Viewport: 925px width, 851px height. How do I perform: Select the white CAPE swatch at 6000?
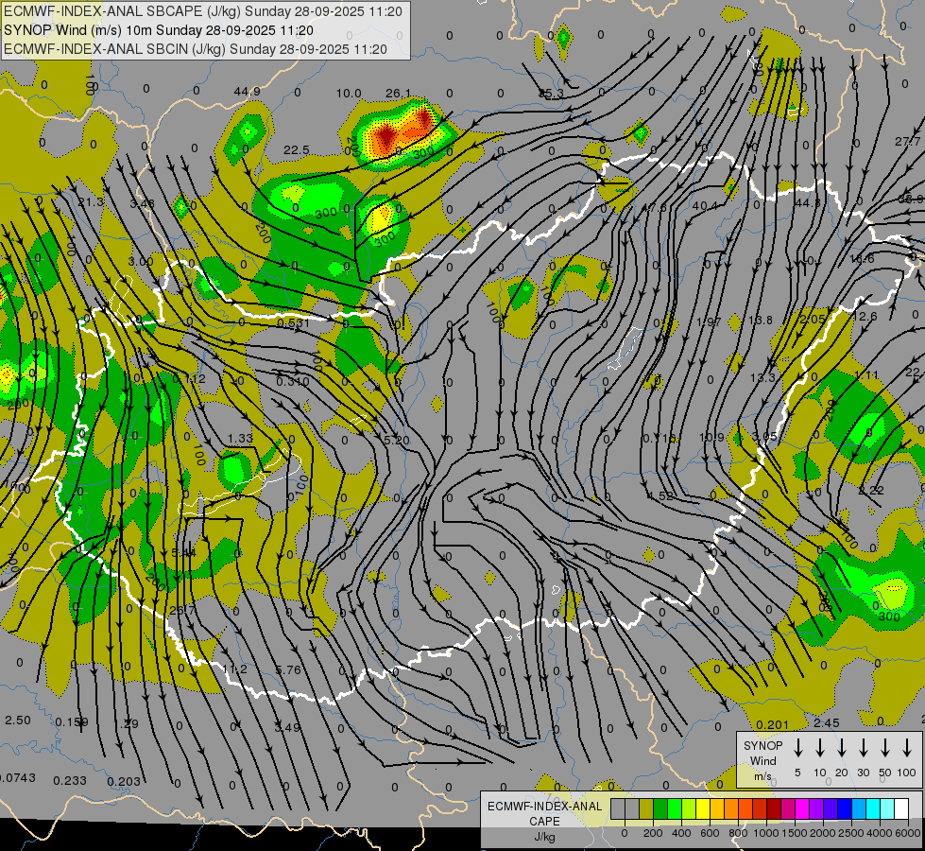(901, 809)
